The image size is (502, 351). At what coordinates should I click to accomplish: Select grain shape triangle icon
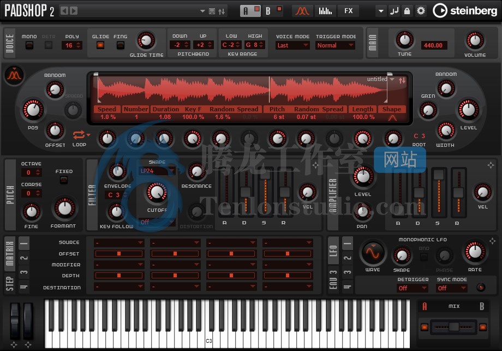pyautogui.click(x=392, y=118)
